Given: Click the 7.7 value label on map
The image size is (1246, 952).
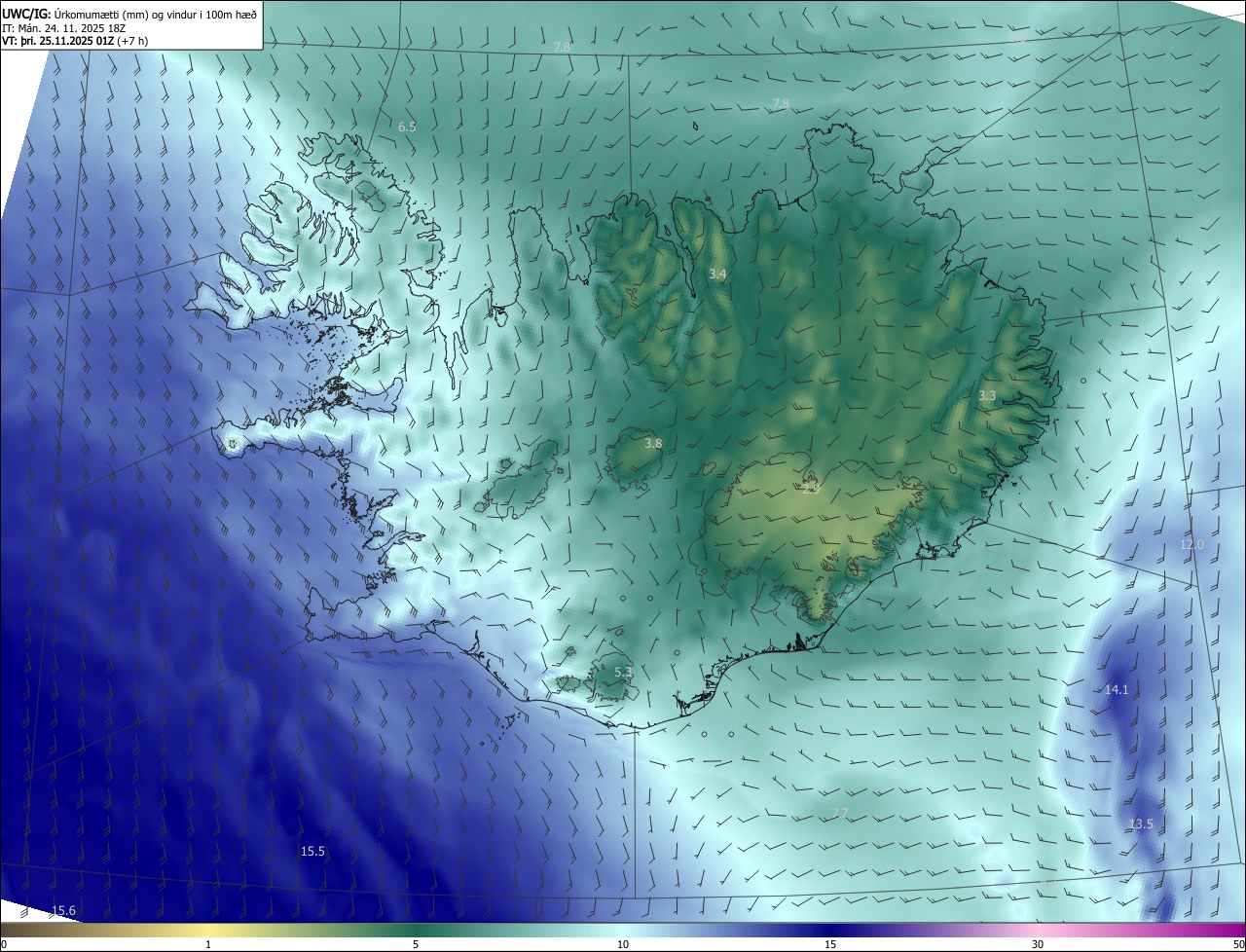Looking at the screenshot, I should [x=840, y=813].
